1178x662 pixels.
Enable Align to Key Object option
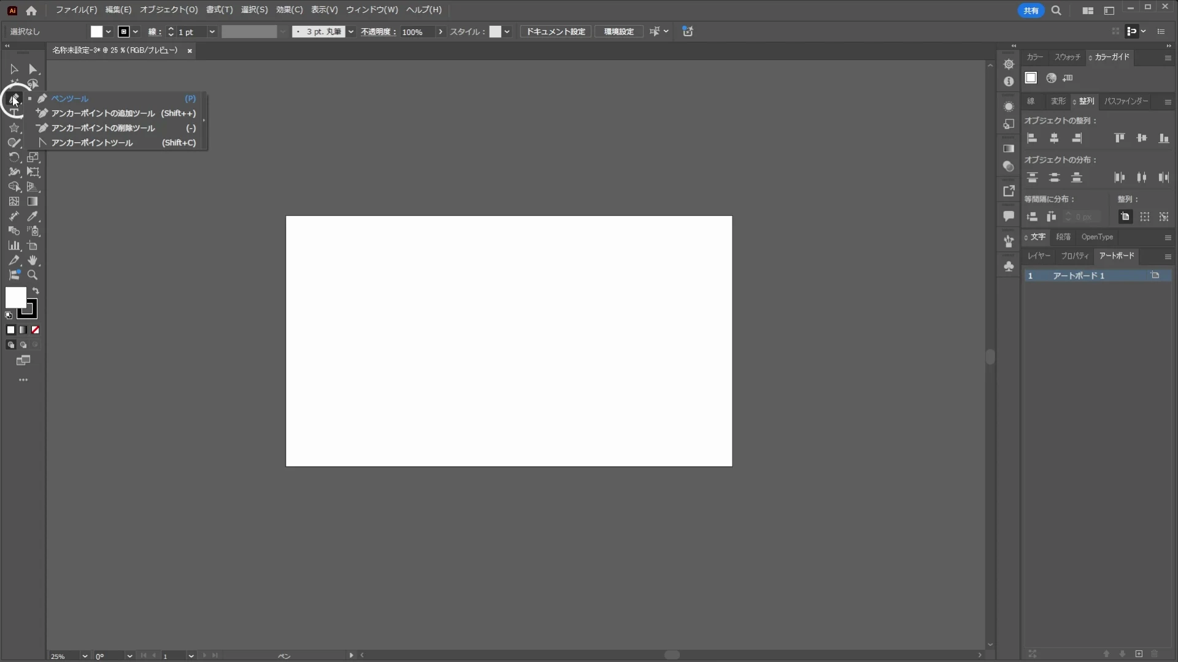click(1164, 217)
